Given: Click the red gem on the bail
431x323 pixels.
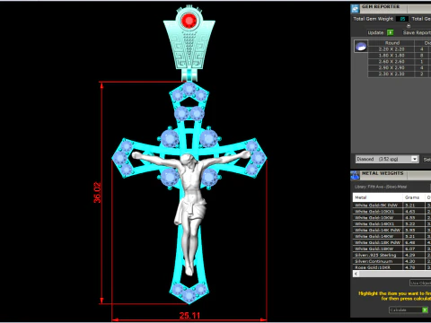Looking at the screenshot, I should click(x=189, y=21).
